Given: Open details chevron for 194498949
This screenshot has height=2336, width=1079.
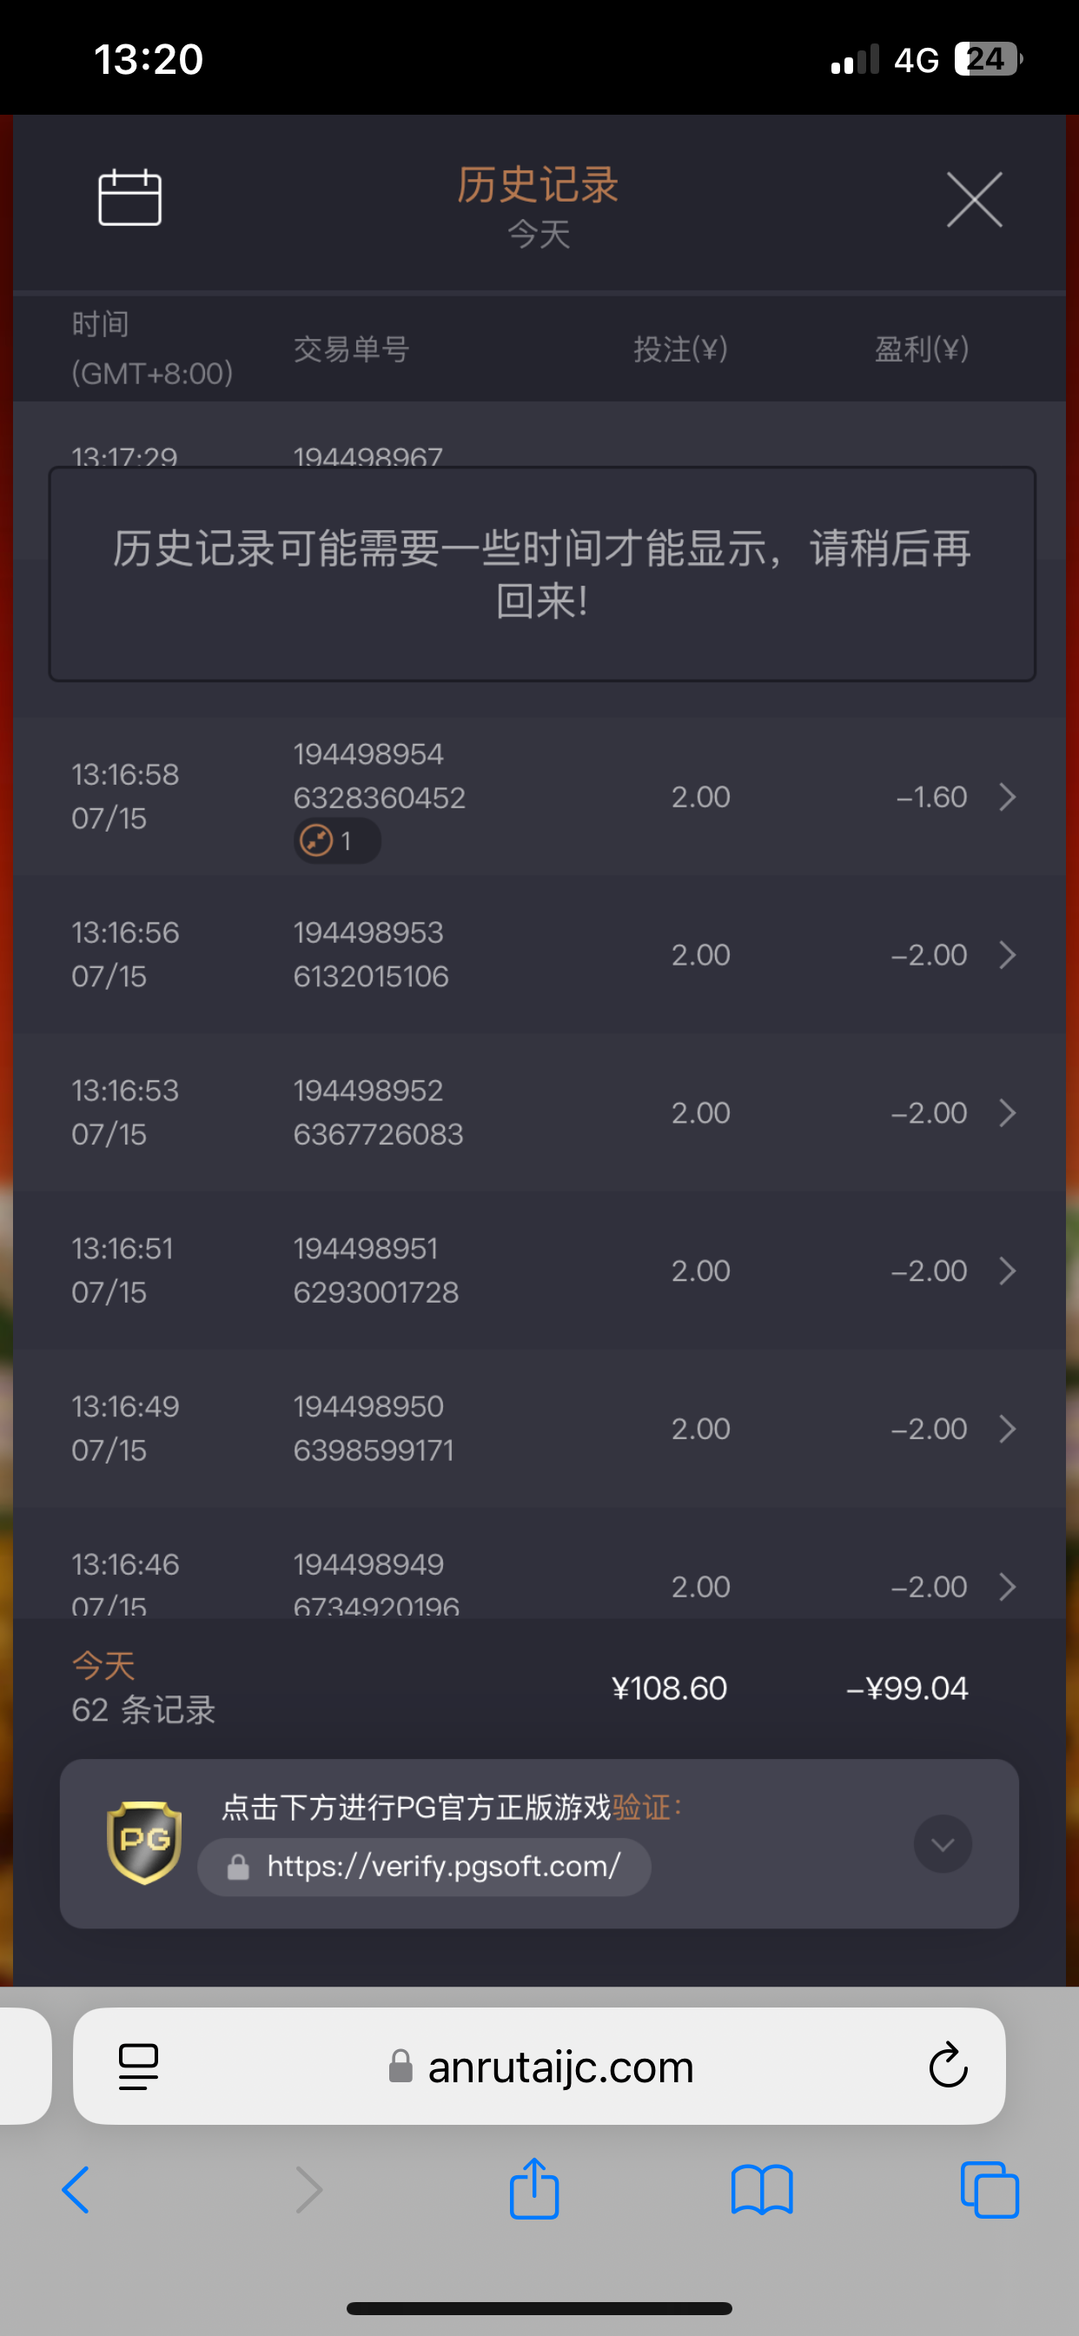Looking at the screenshot, I should click(x=1007, y=1586).
